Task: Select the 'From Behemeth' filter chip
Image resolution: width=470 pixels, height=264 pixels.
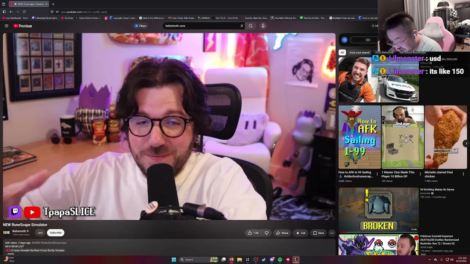Action: click(384, 52)
